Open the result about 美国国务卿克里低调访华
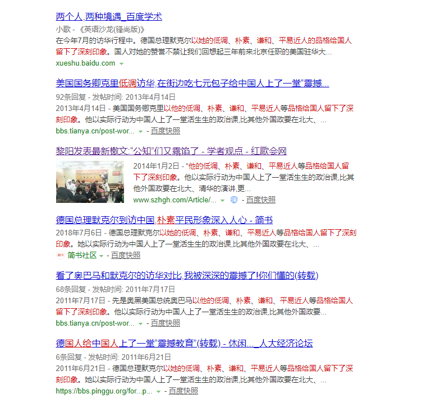431x403 pixels. [x=192, y=83]
